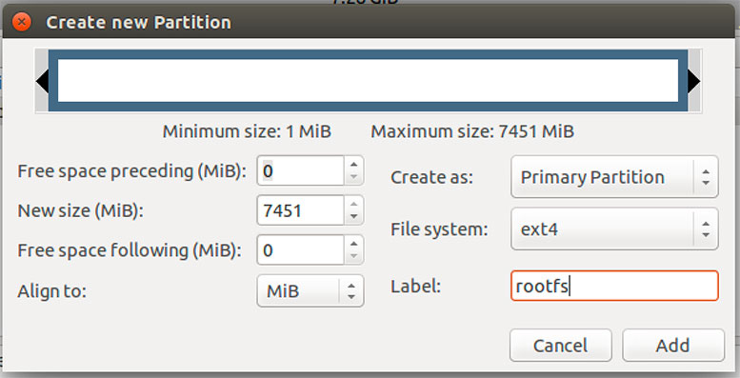Click inside the New size input field
740x378 pixels.
[301, 210]
